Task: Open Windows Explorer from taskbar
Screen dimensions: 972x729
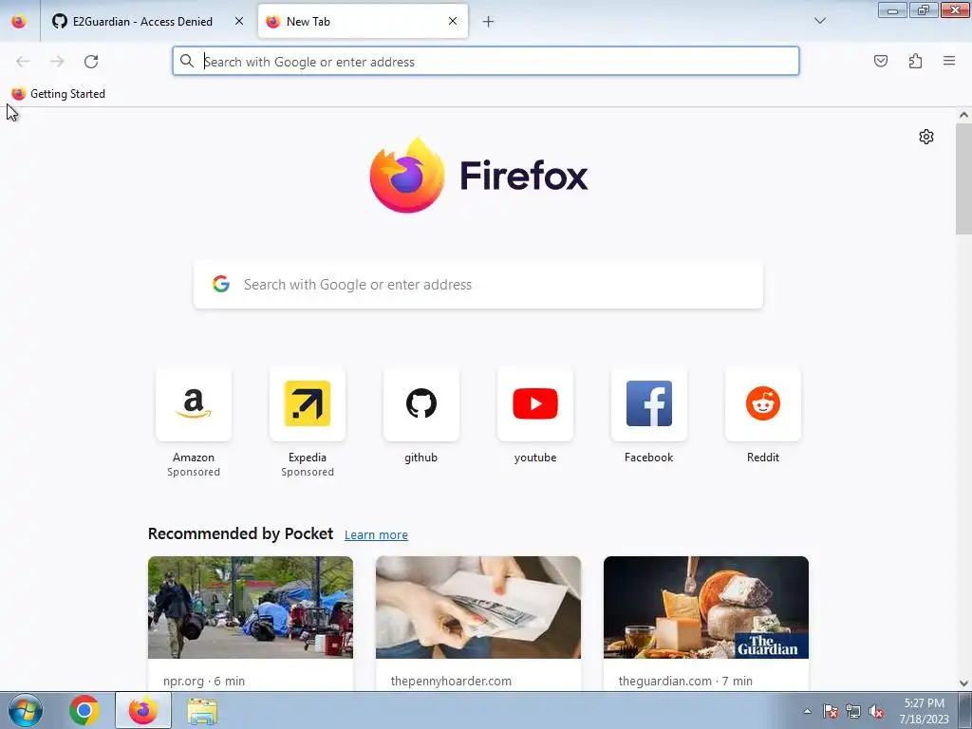Action: tap(202, 712)
